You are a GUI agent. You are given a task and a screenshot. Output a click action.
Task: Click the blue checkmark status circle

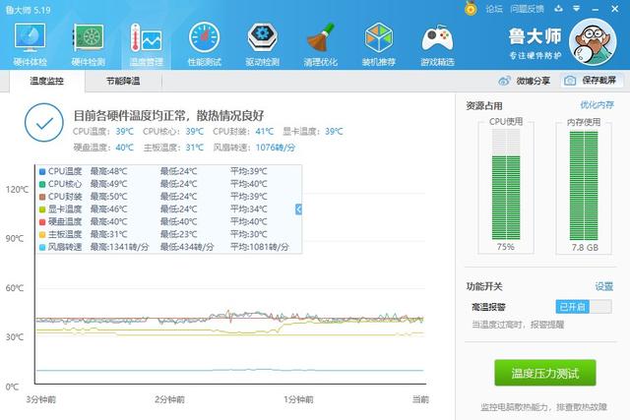(x=44, y=123)
